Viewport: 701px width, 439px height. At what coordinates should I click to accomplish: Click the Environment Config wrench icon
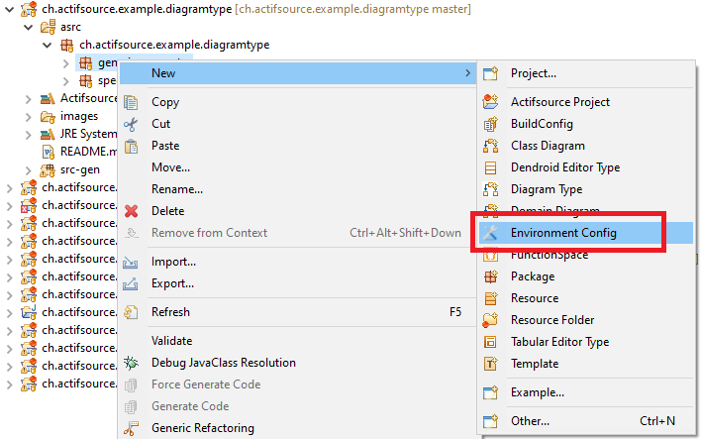coord(490,233)
